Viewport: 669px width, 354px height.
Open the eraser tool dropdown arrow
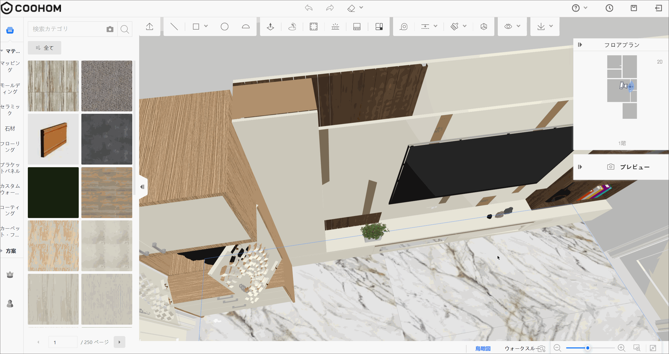[361, 8]
